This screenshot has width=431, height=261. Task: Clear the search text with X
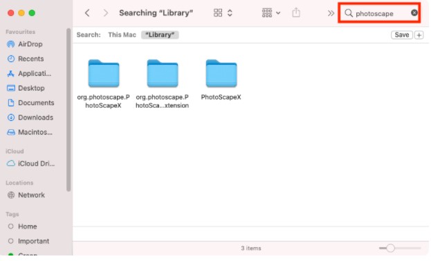coord(414,12)
